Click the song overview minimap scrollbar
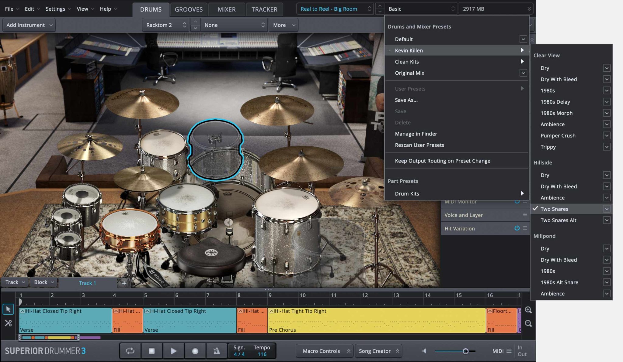623x362 pixels. (49, 337)
